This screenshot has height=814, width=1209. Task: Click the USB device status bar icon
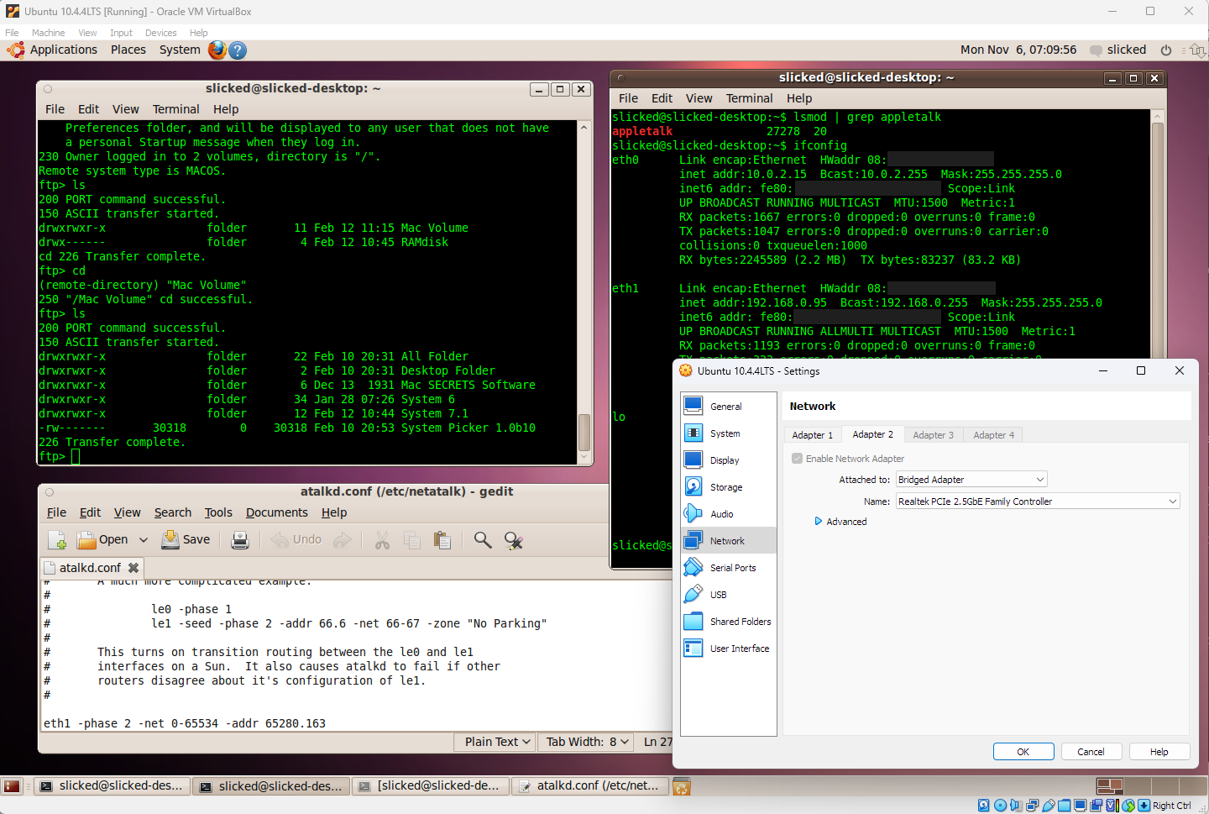pos(1048,805)
